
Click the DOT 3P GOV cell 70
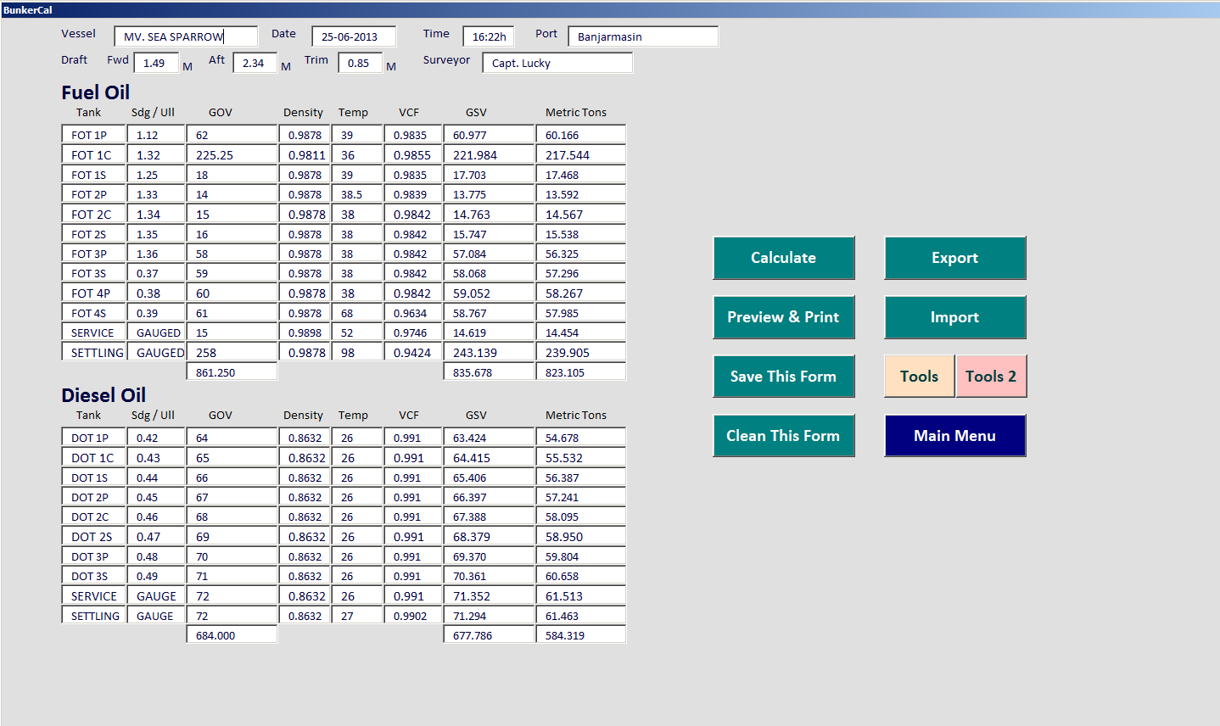tap(232, 556)
